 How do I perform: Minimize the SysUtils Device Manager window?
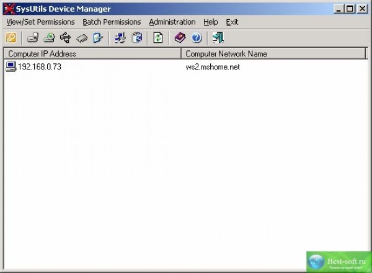click(x=339, y=9)
